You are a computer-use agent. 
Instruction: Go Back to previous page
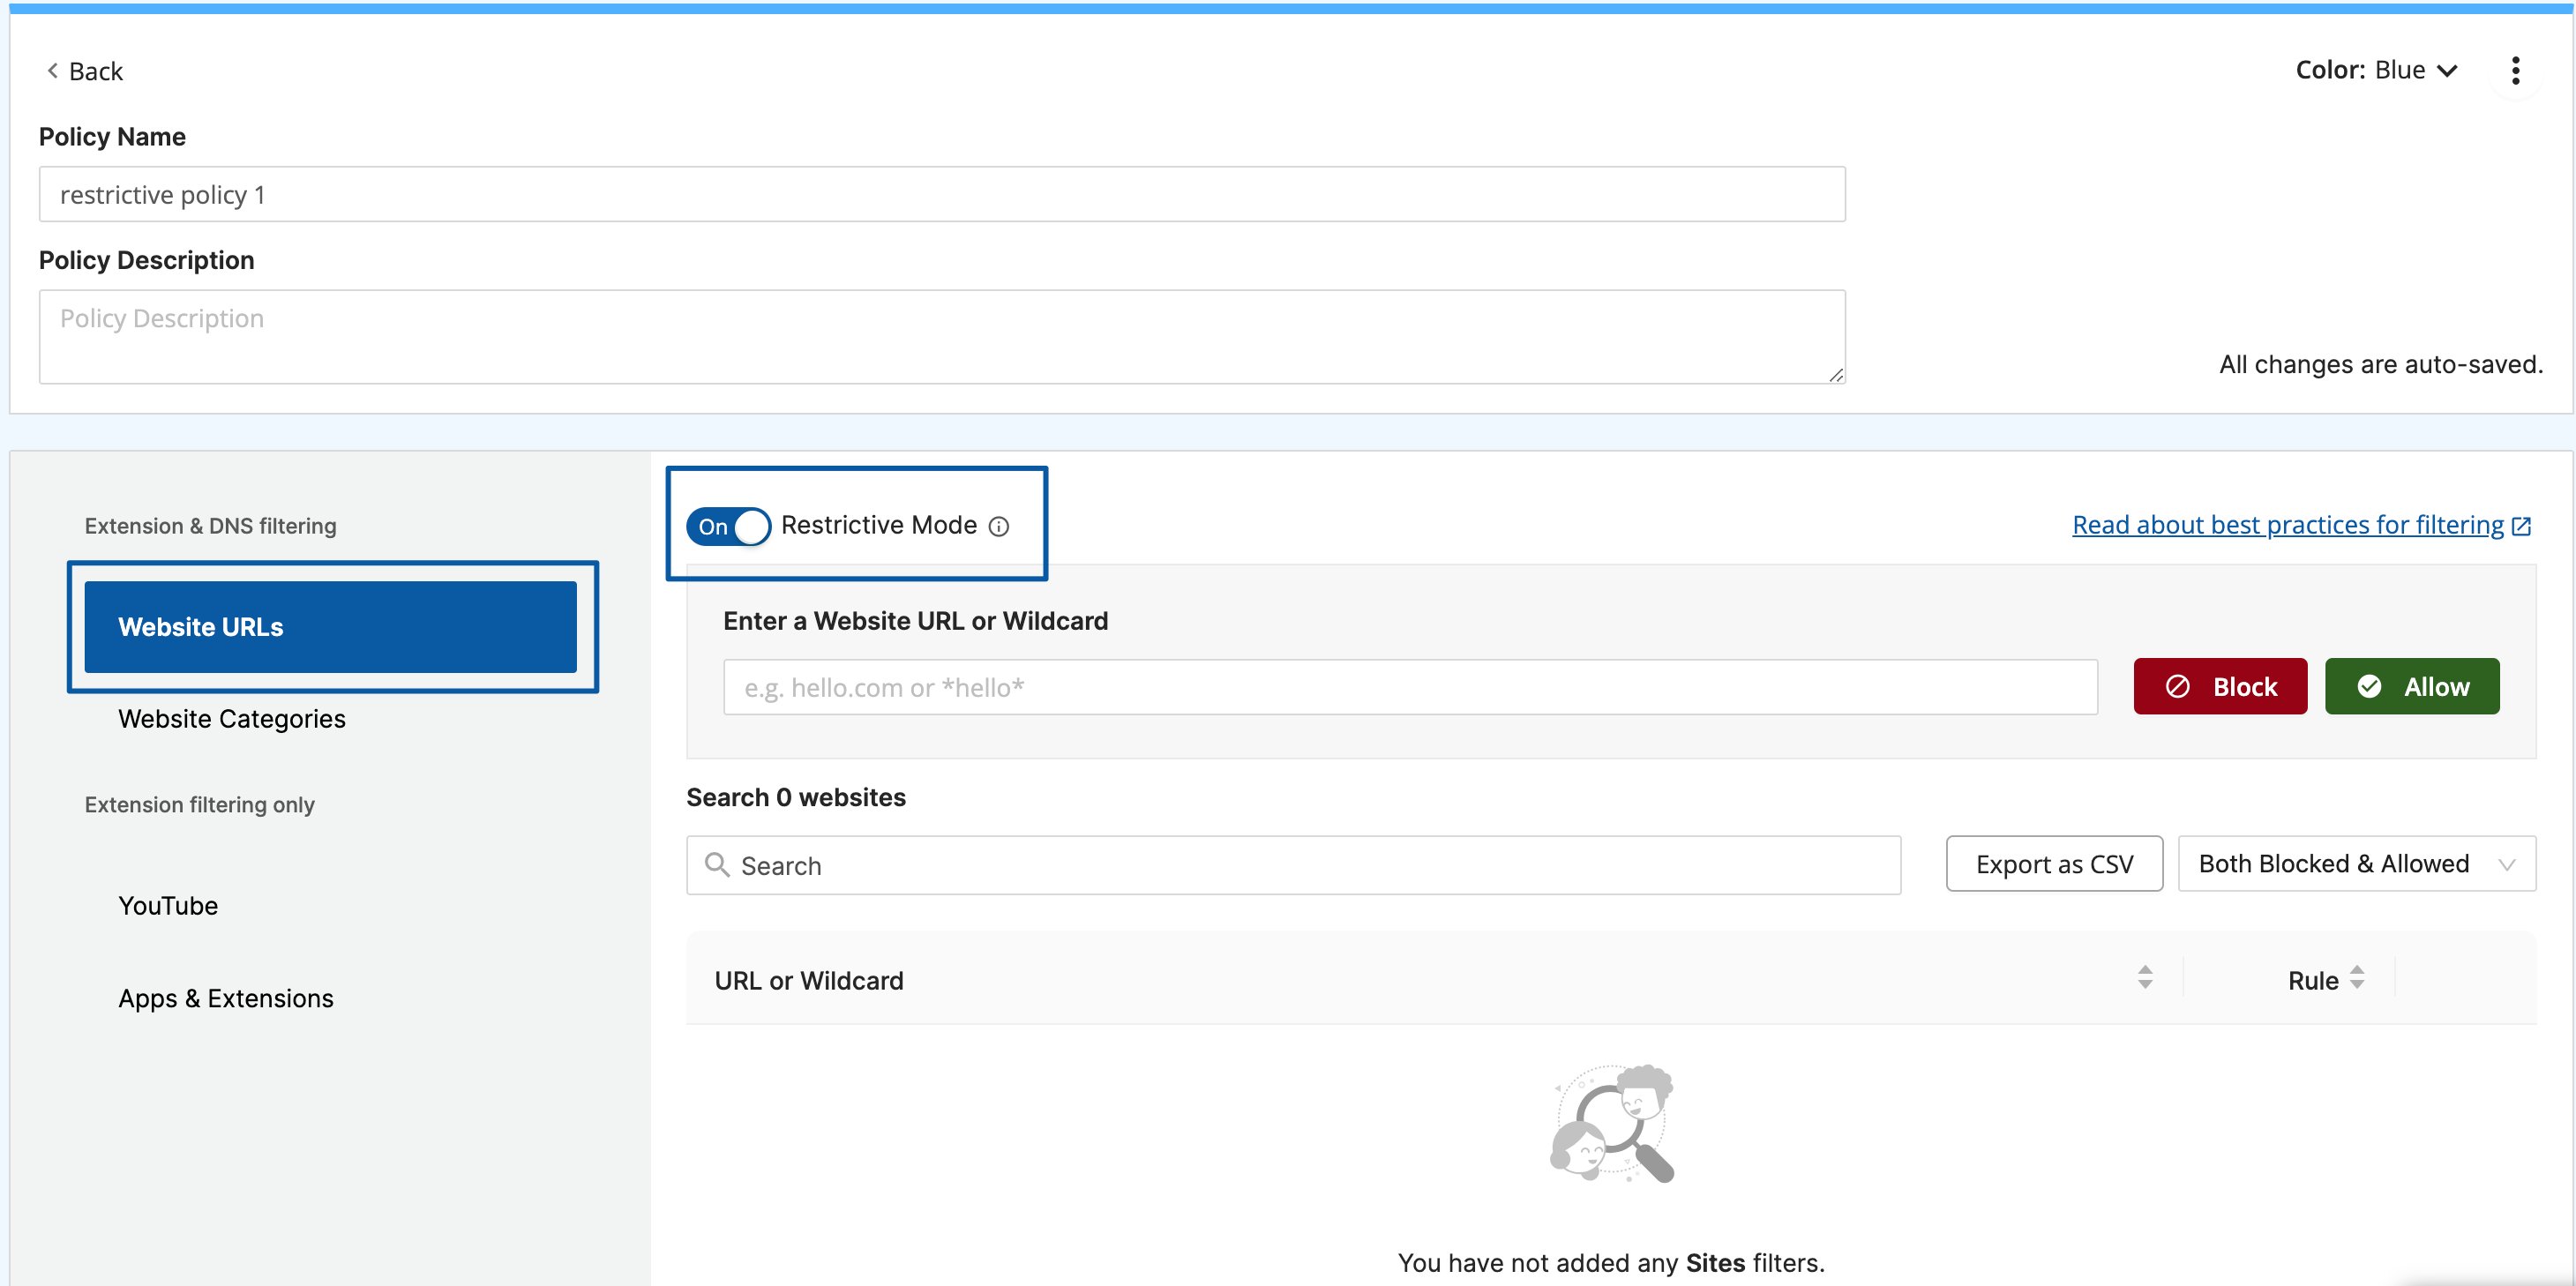click(x=84, y=71)
